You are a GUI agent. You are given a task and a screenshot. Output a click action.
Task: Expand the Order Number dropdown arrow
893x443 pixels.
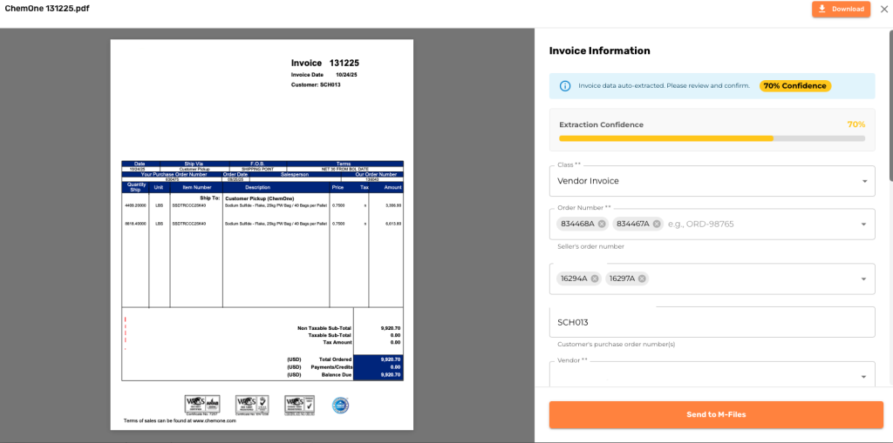(x=863, y=224)
